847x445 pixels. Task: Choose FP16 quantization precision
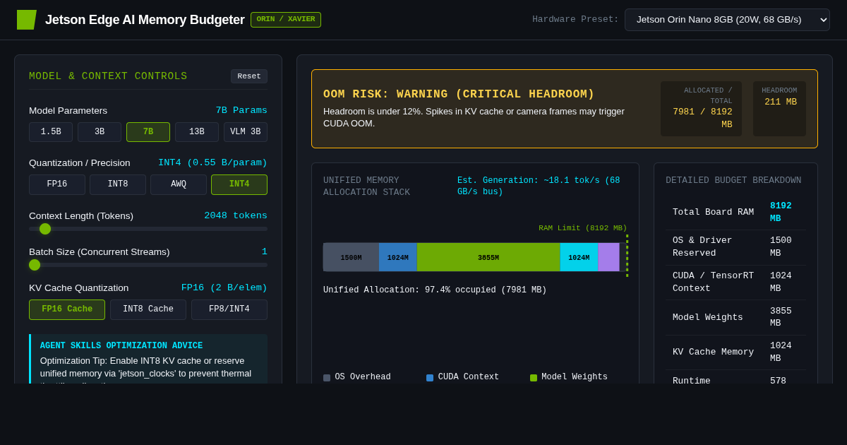[57, 184]
